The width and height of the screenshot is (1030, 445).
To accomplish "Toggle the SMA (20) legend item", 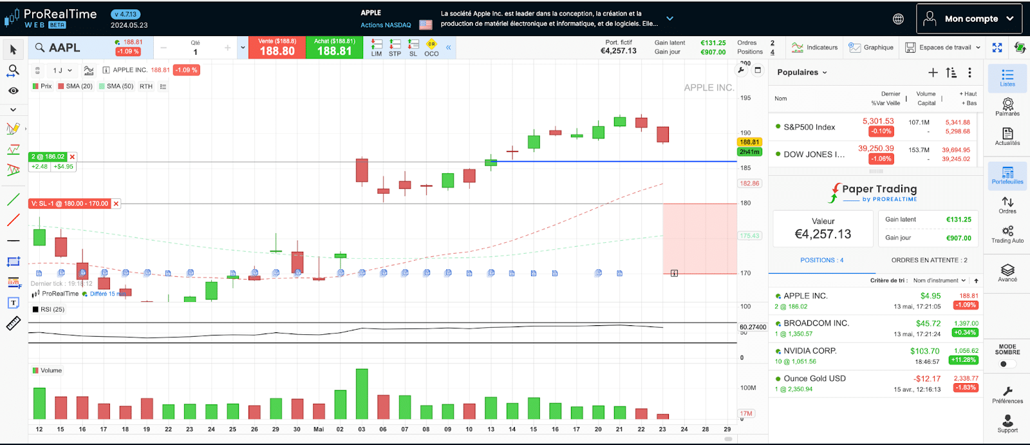I will pyautogui.click(x=75, y=86).
